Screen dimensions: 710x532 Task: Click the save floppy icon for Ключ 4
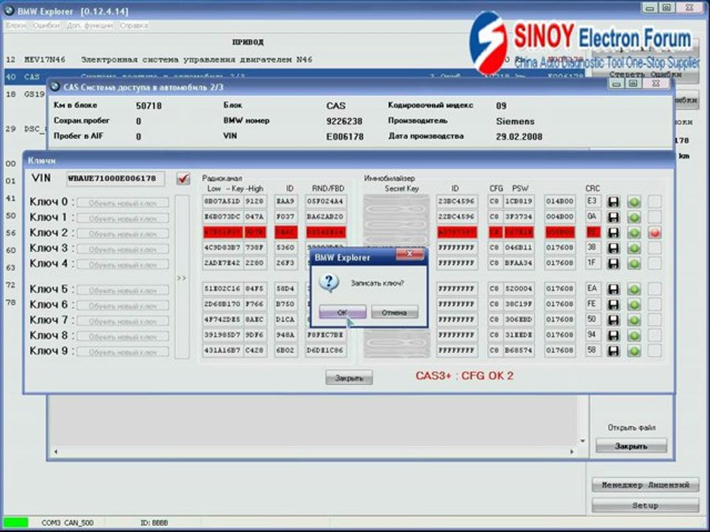(613, 263)
